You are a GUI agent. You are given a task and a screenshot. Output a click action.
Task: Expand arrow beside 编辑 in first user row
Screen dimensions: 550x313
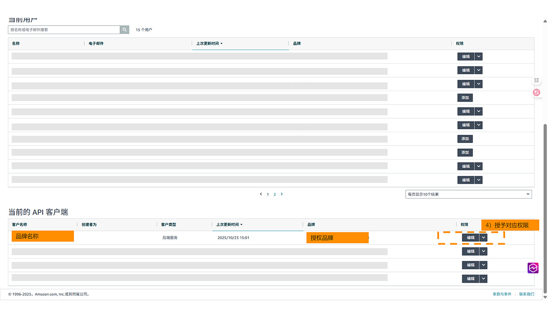(479, 57)
